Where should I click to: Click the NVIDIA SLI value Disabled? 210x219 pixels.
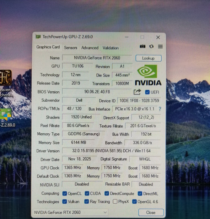[82, 184]
